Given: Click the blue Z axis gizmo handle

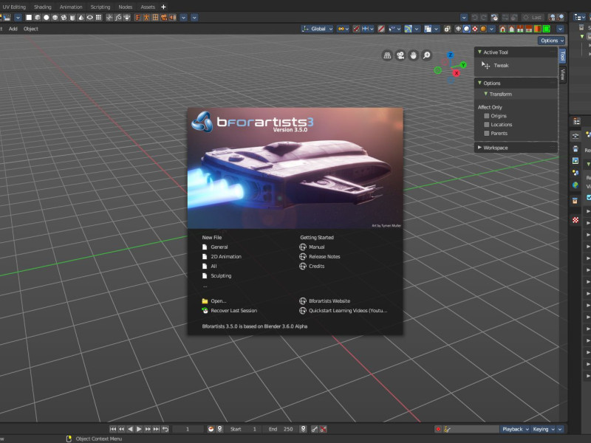Looking at the screenshot, I should 450,55.
